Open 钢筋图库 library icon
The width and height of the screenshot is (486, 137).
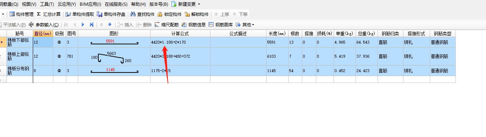[x=211, y=25]
